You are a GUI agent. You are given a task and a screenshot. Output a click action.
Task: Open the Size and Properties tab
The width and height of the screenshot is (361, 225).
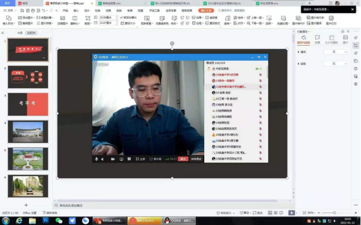pos(331,39)
